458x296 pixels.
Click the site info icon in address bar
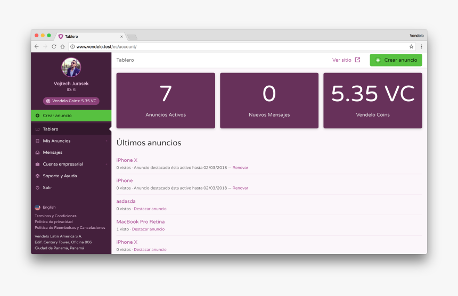tap(72, 46)
